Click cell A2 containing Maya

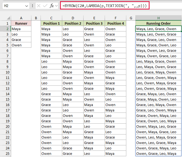click(21, 29)
